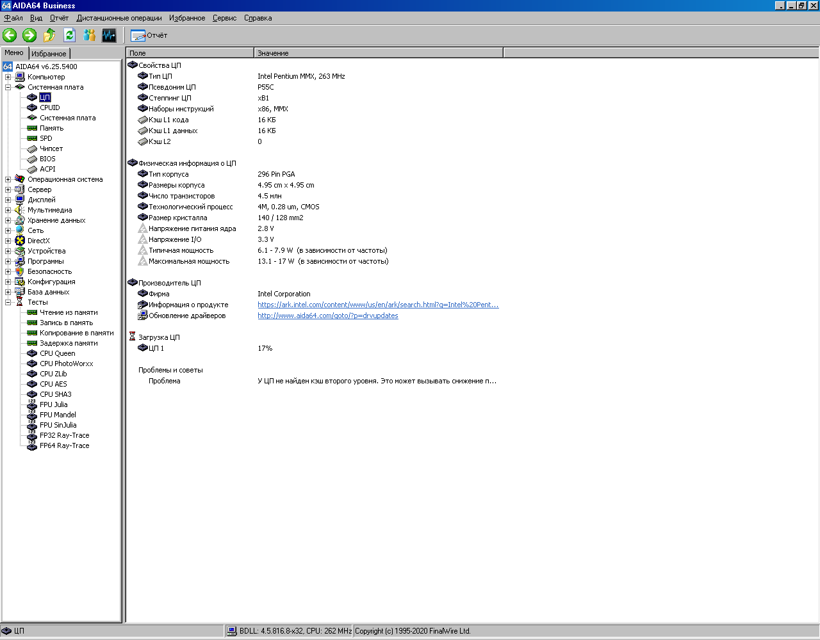Select the ЦП item in the tree
Viewport: 820px width, 640px height.
click(45, 97)
